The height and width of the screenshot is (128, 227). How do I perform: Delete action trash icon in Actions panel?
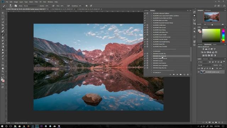point(188,74)
